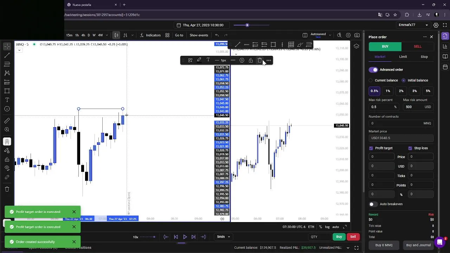Adjust the replay speed 10x slider
This screenshot has width=450, height=253.
(148, 237)
